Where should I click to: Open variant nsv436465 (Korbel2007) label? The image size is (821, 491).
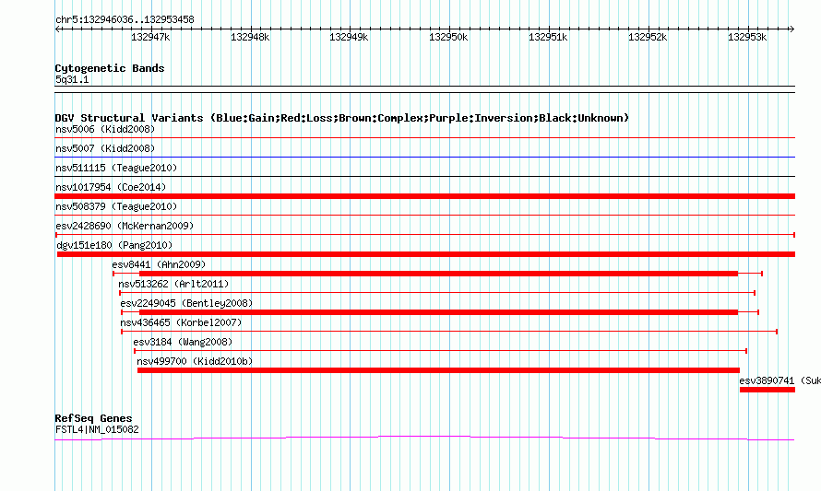(x=181, y=322)
